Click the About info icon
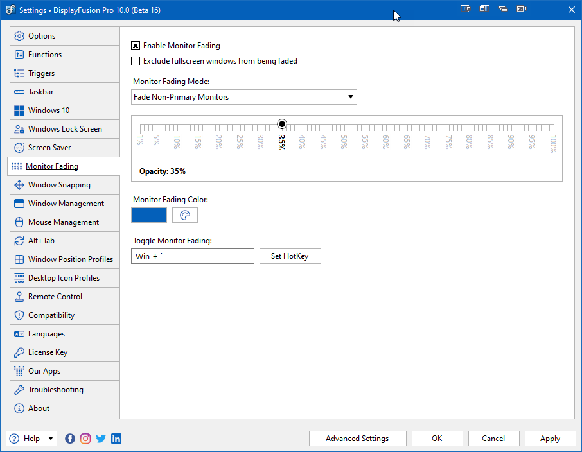This screenshot has width=582, height=452. coord(19,408)
